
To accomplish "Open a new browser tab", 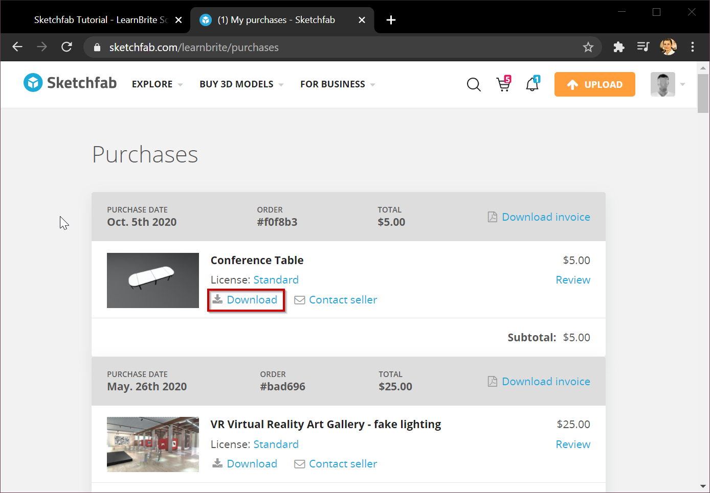I will [x=391, y=20].
